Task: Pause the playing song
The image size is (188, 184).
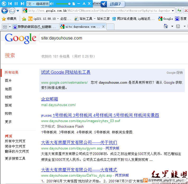Action: (x=16, y=4)
